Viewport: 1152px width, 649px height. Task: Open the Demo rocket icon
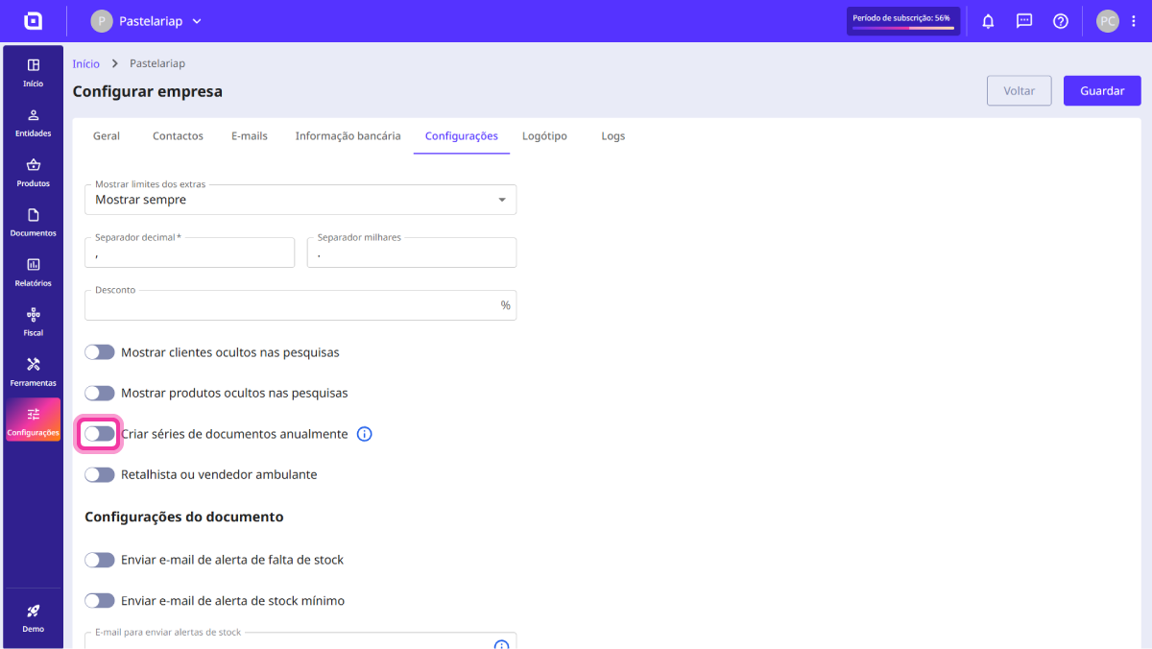click(34, 611)
